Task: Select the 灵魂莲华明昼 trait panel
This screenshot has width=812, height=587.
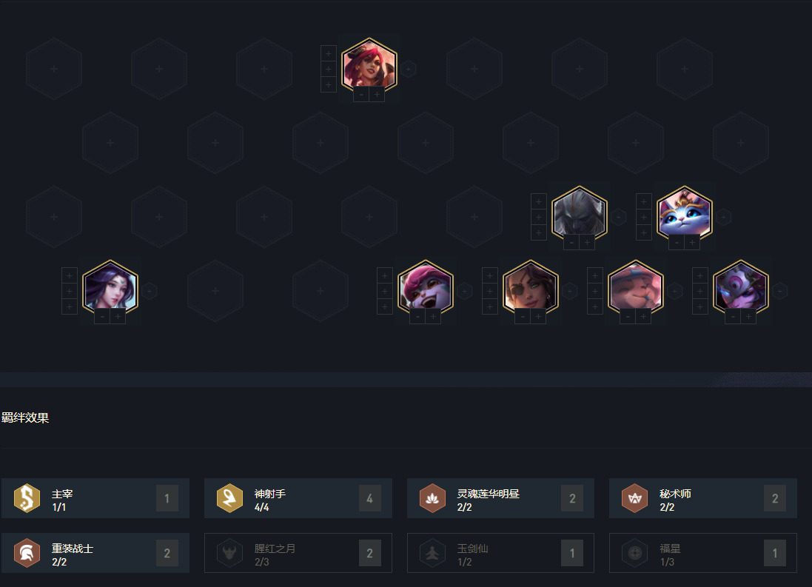Action: pyautogui.click(x=501, y=498)
